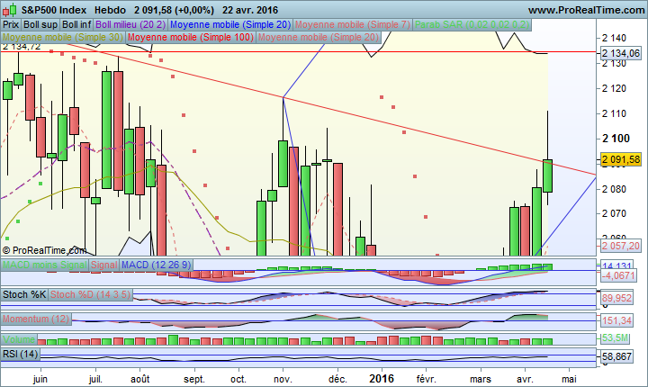Click the MACD (12 26 9) label
The image size is (648, 387).
point(157,265)
